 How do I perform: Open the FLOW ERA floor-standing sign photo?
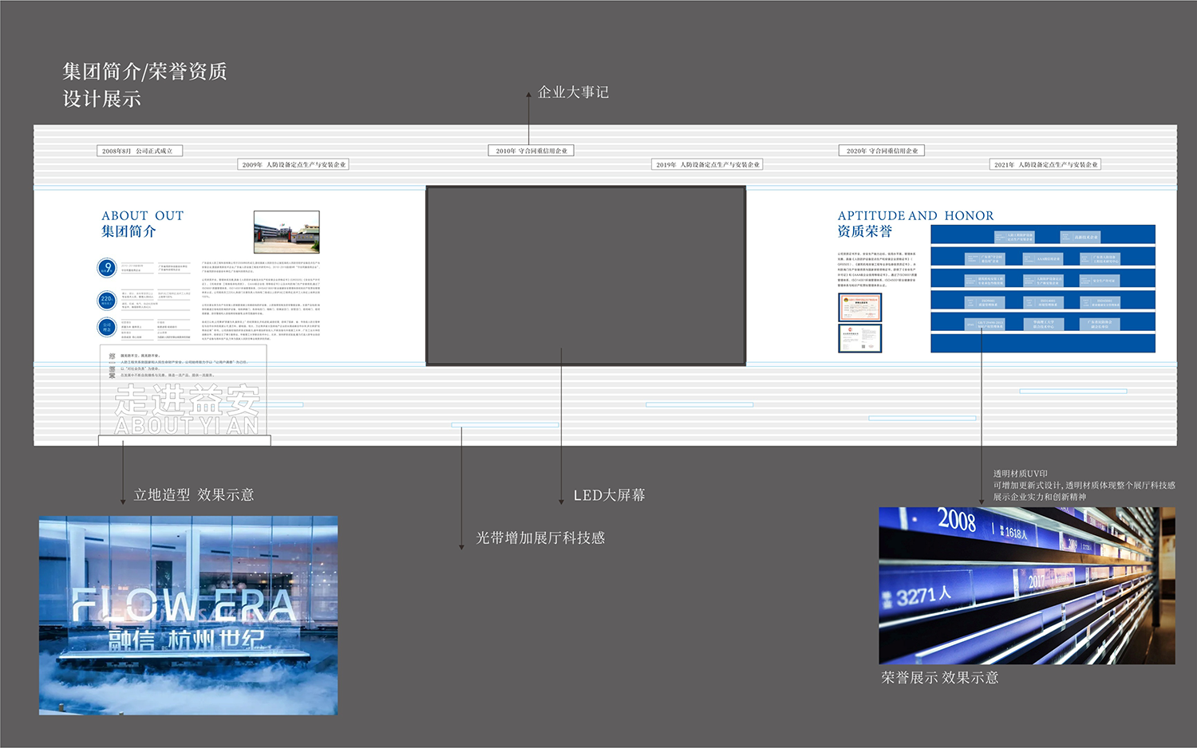(188, 616)
